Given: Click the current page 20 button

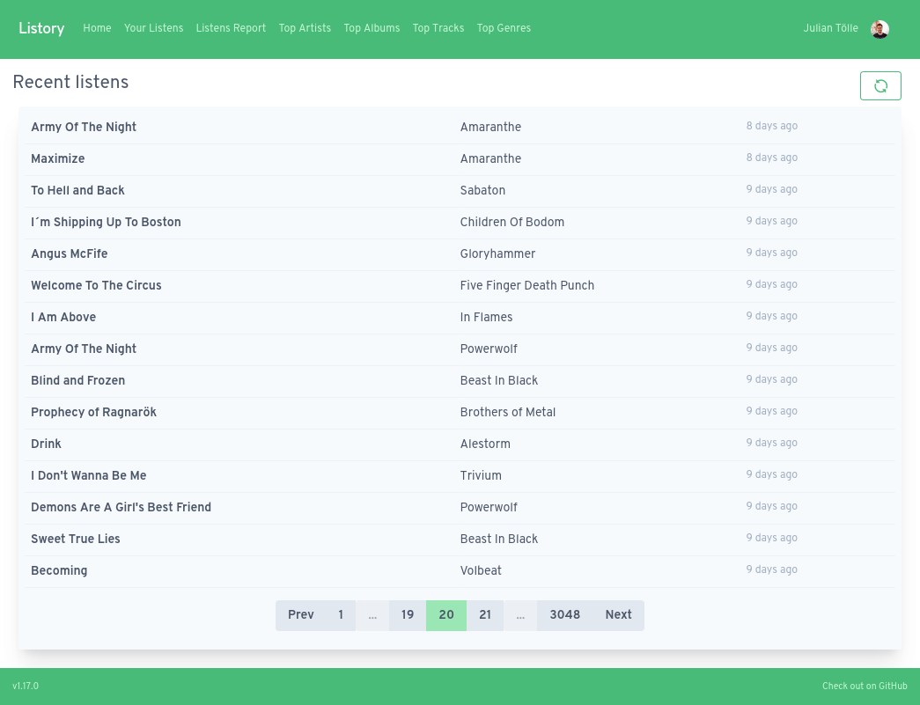Looking at the screenshot, I should [x=446, y=615].
